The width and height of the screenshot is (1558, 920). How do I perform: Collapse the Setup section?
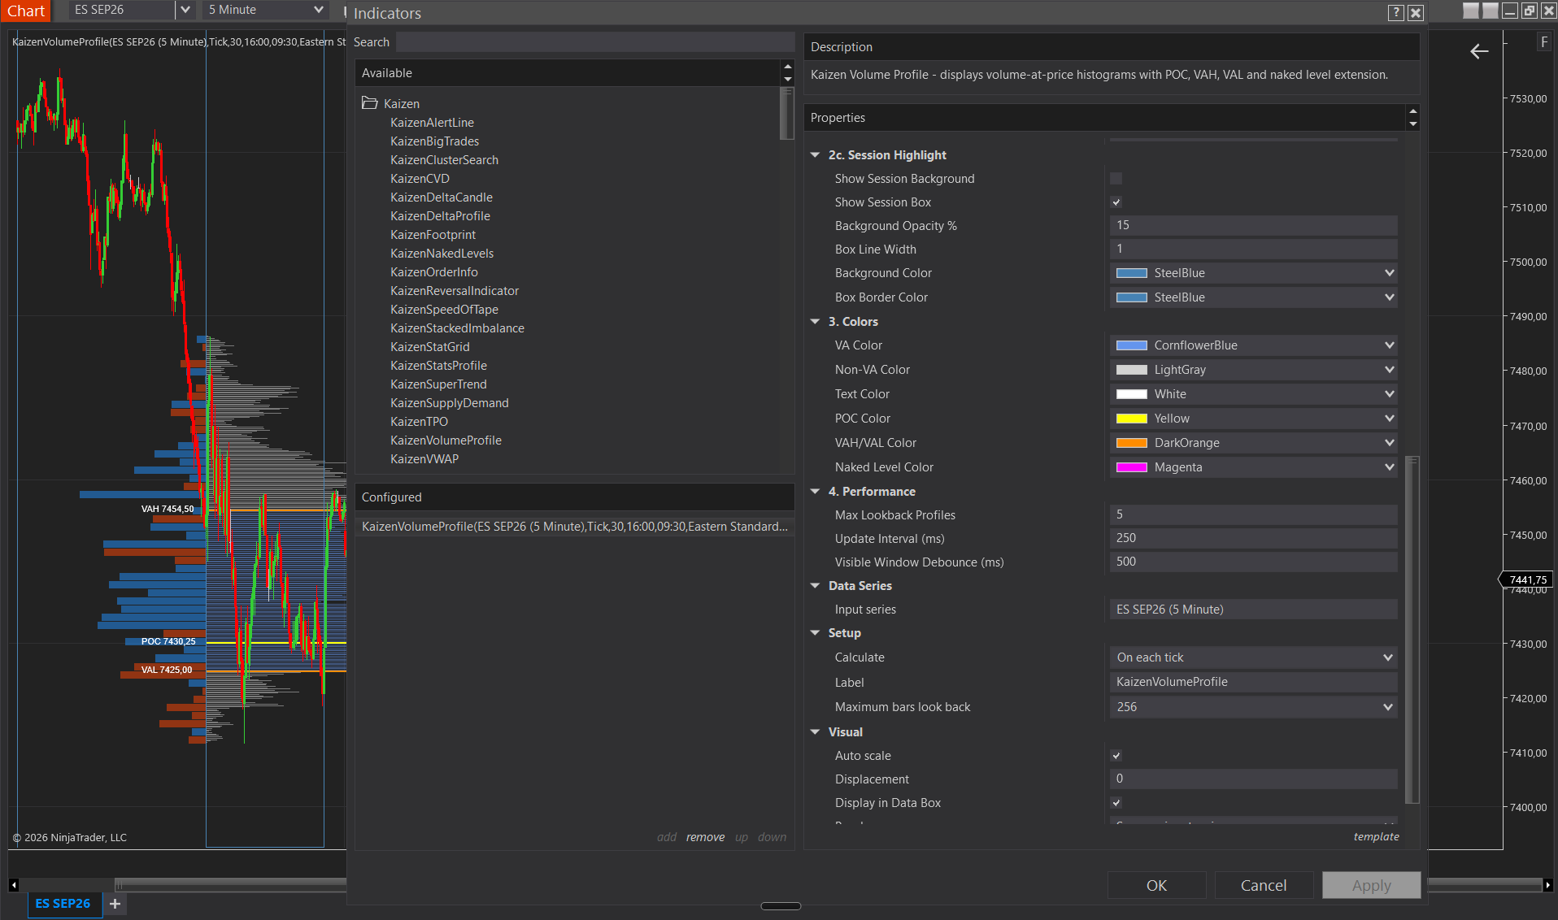(815, 633)
